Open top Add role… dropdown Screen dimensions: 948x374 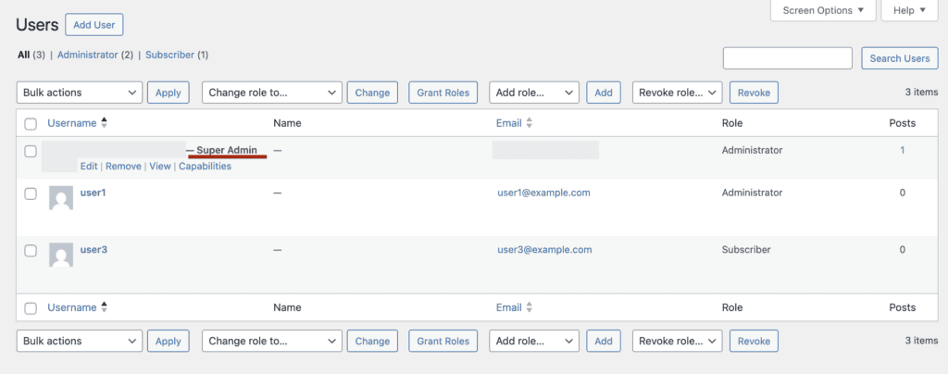point(534,93)
